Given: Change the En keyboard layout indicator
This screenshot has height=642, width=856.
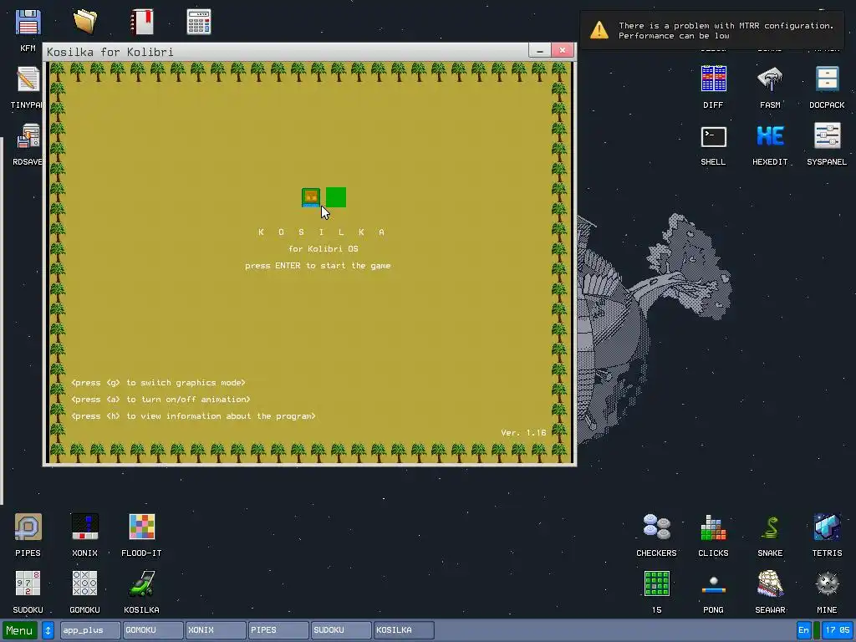Looking at the screenshot, I should [x=803, y=630].
